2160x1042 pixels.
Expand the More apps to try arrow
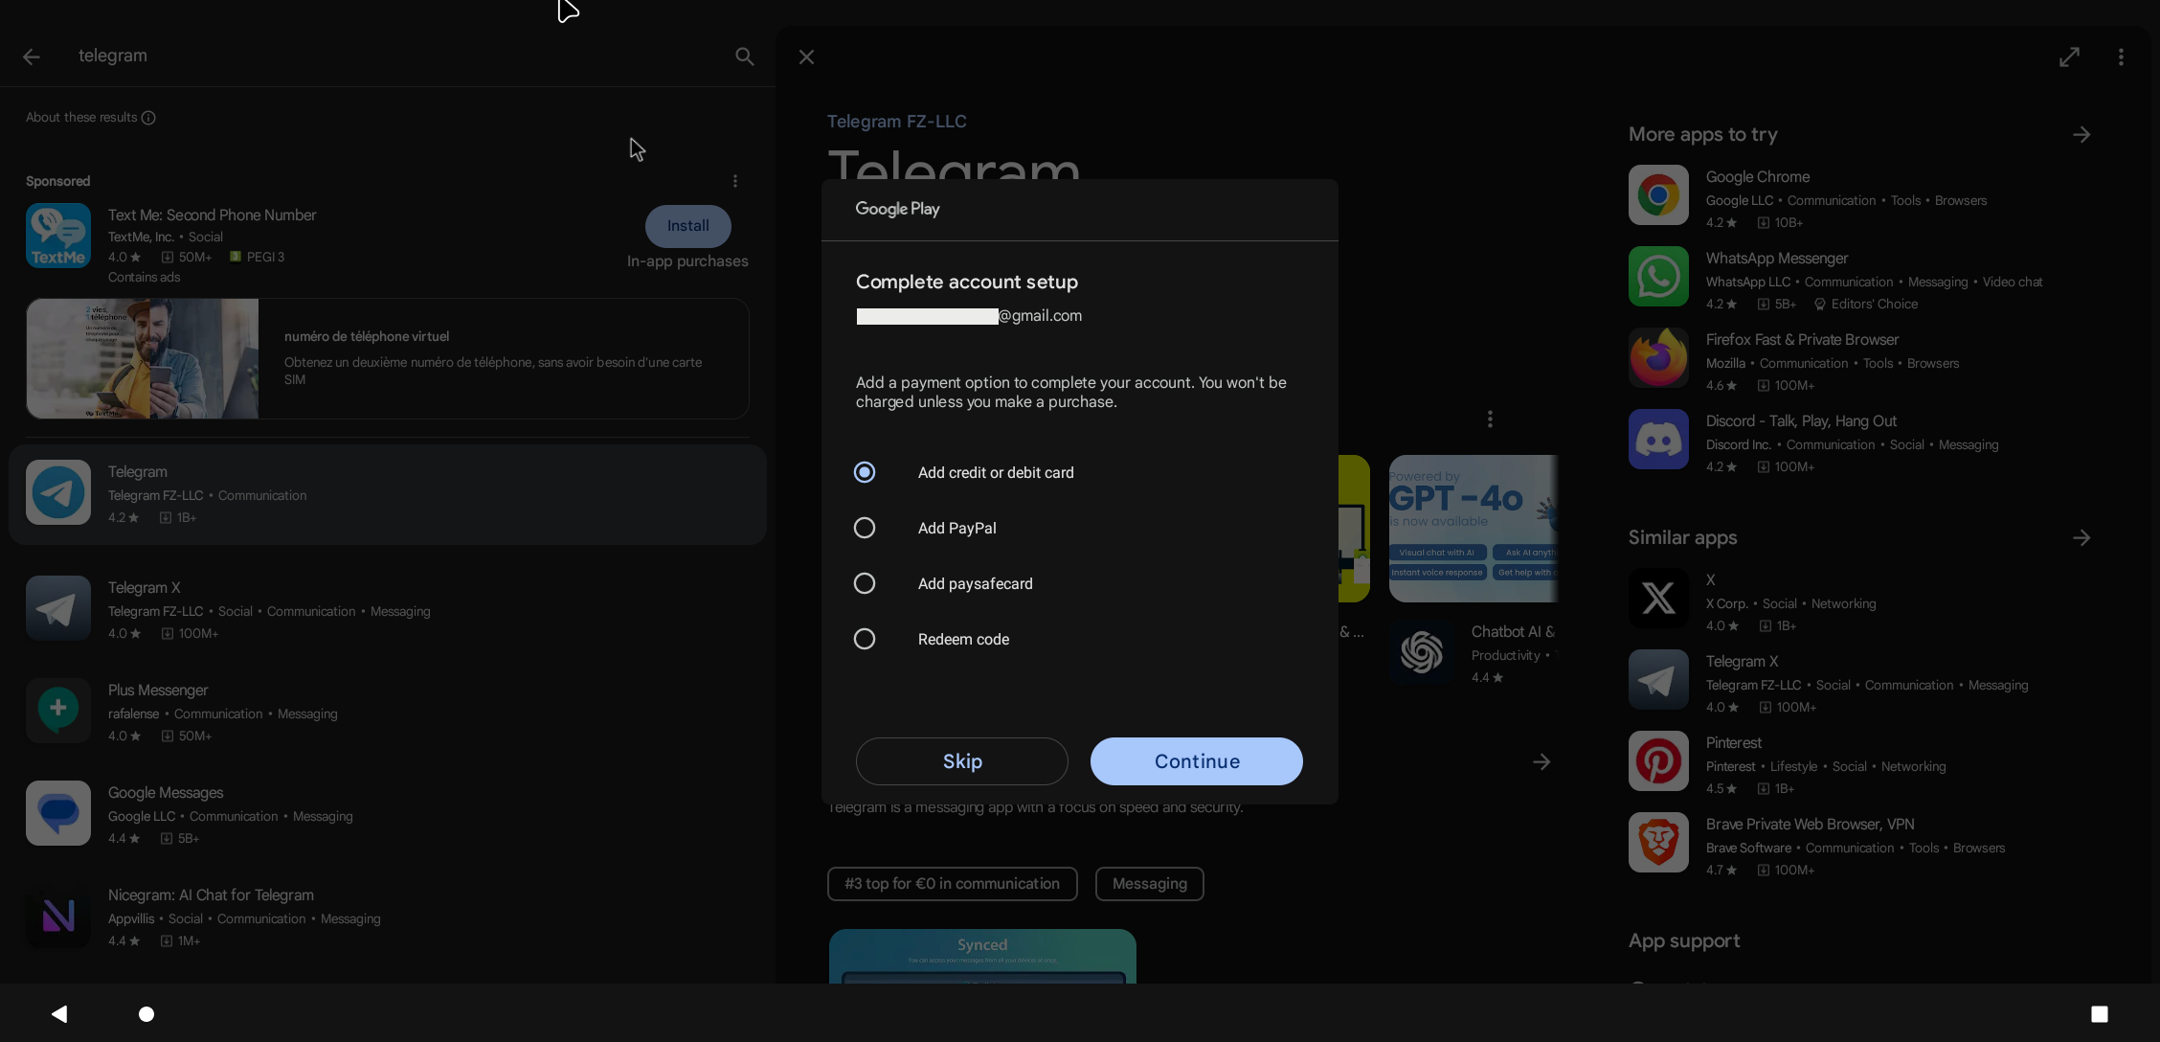[2081, 135]
